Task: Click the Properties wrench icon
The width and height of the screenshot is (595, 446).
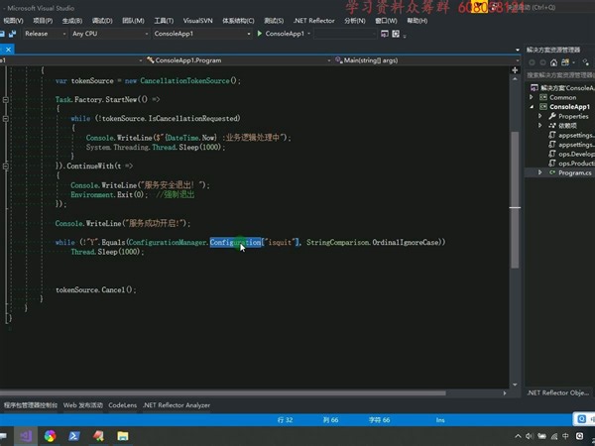Action: (x=552, y=116)
